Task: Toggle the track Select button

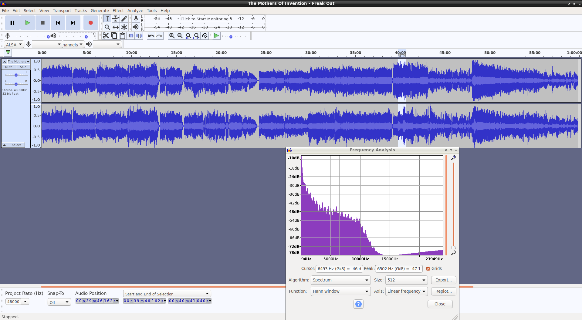Action: [16, 145]
